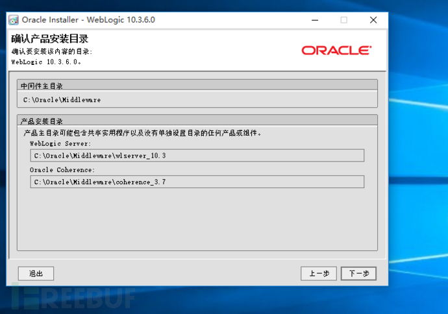Click the Oracle Installer title bar icon
448x314 pixels.
click(x=14, y=20)
